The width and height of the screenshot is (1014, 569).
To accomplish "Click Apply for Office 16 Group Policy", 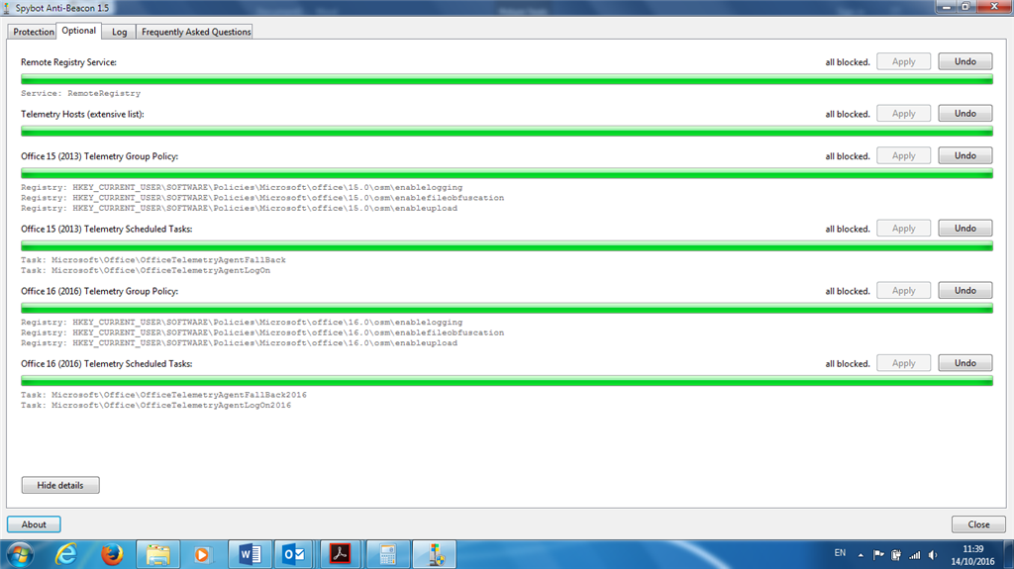I will click(903, 290).
